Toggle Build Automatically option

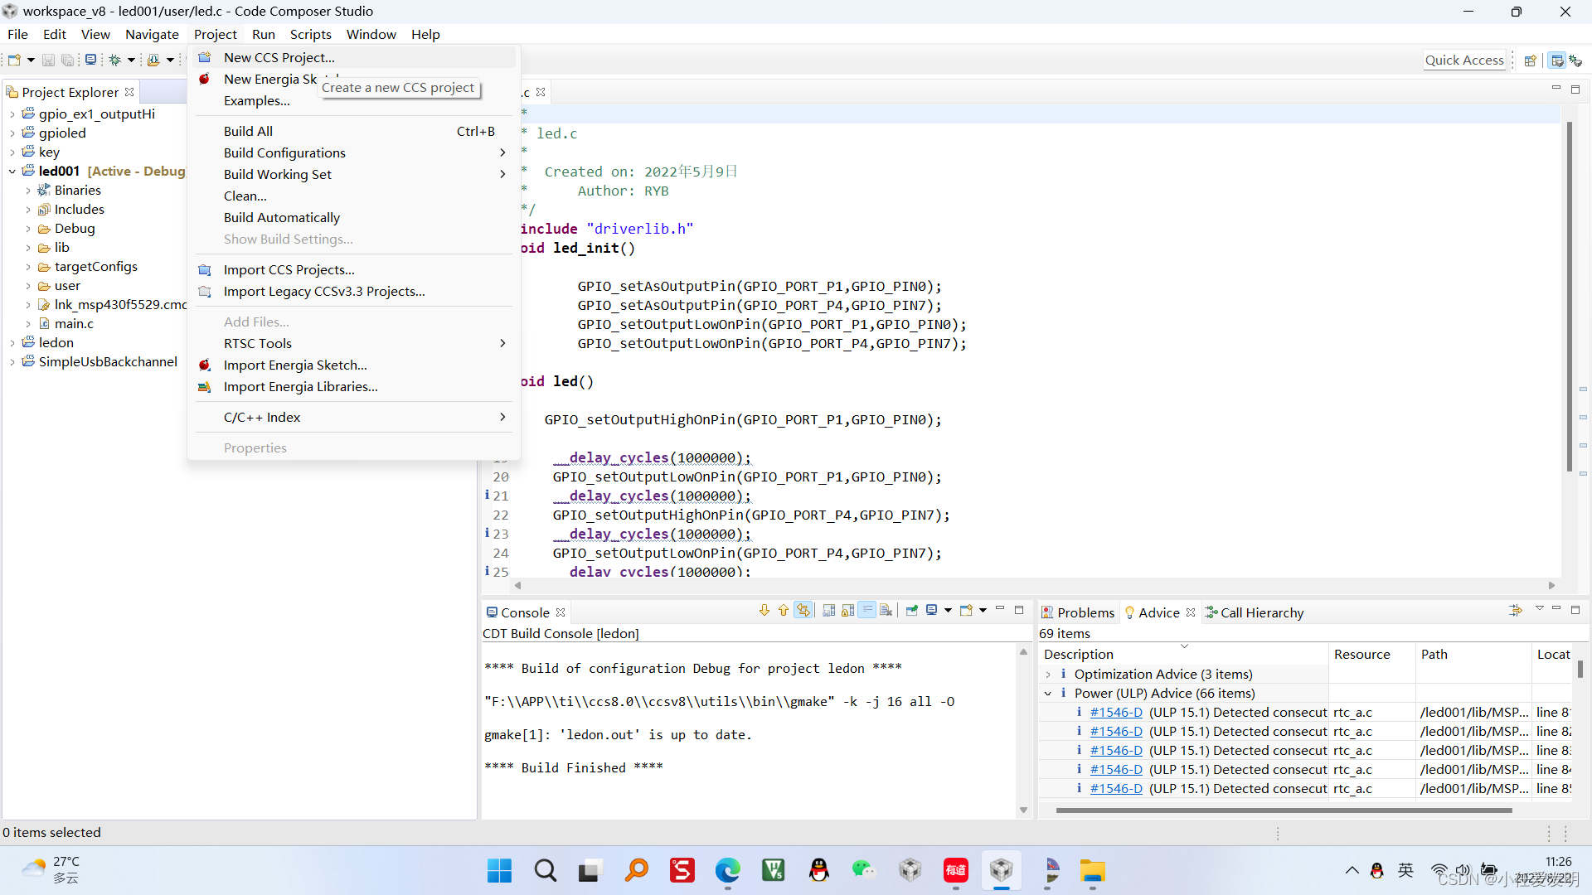[x=281, y=217]
